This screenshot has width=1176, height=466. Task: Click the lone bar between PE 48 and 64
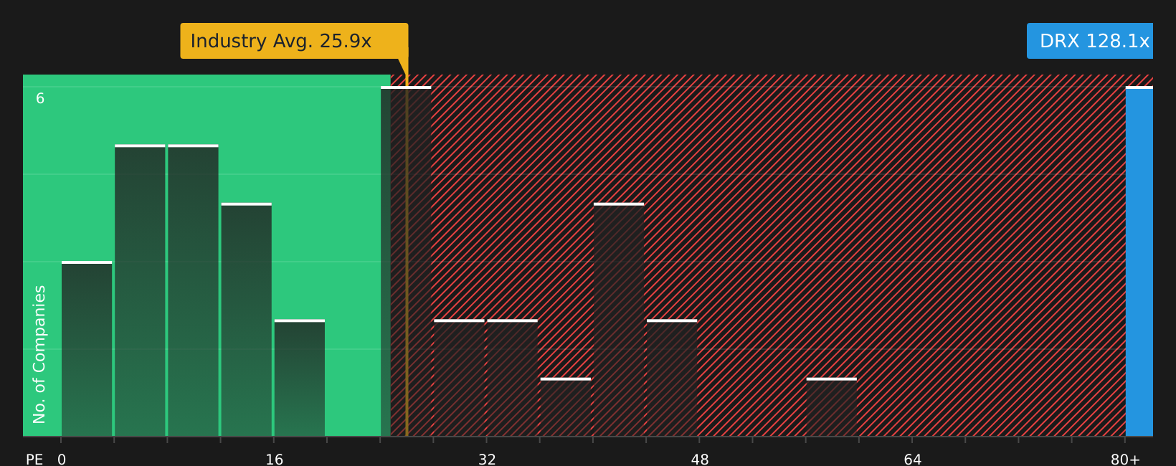click(x=832, y=407)
